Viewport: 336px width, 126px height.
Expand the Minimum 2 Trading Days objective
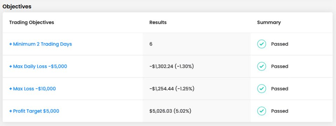(41, 44)
